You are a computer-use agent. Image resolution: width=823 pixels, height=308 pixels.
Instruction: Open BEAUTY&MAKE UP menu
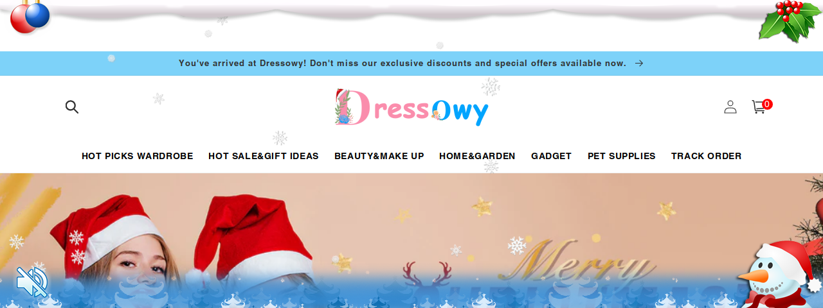coord(379,156)
